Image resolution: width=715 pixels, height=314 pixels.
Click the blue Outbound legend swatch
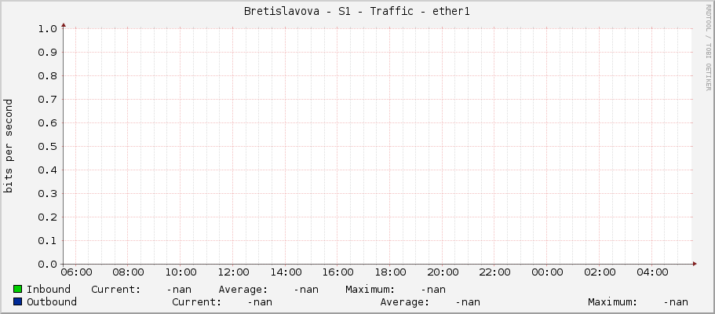click(18, 301)
